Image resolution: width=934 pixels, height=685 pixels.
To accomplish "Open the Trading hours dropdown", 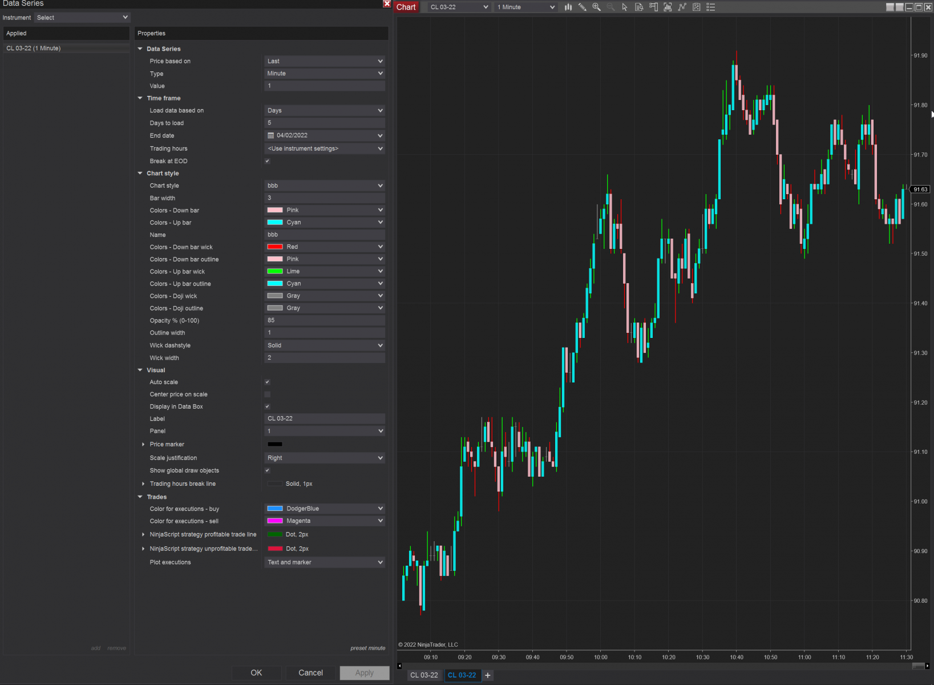I will click(325, 148).
